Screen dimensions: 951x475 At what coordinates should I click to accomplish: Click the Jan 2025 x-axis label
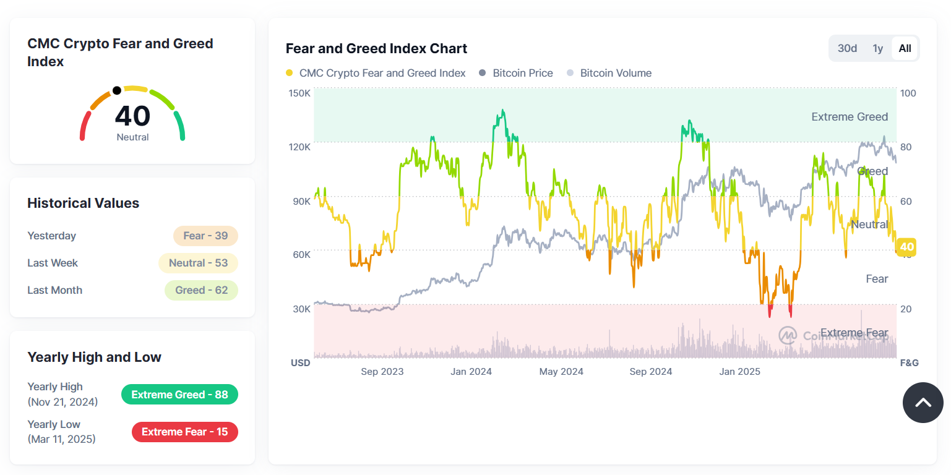pyautogui.click(x=739, y=372)
